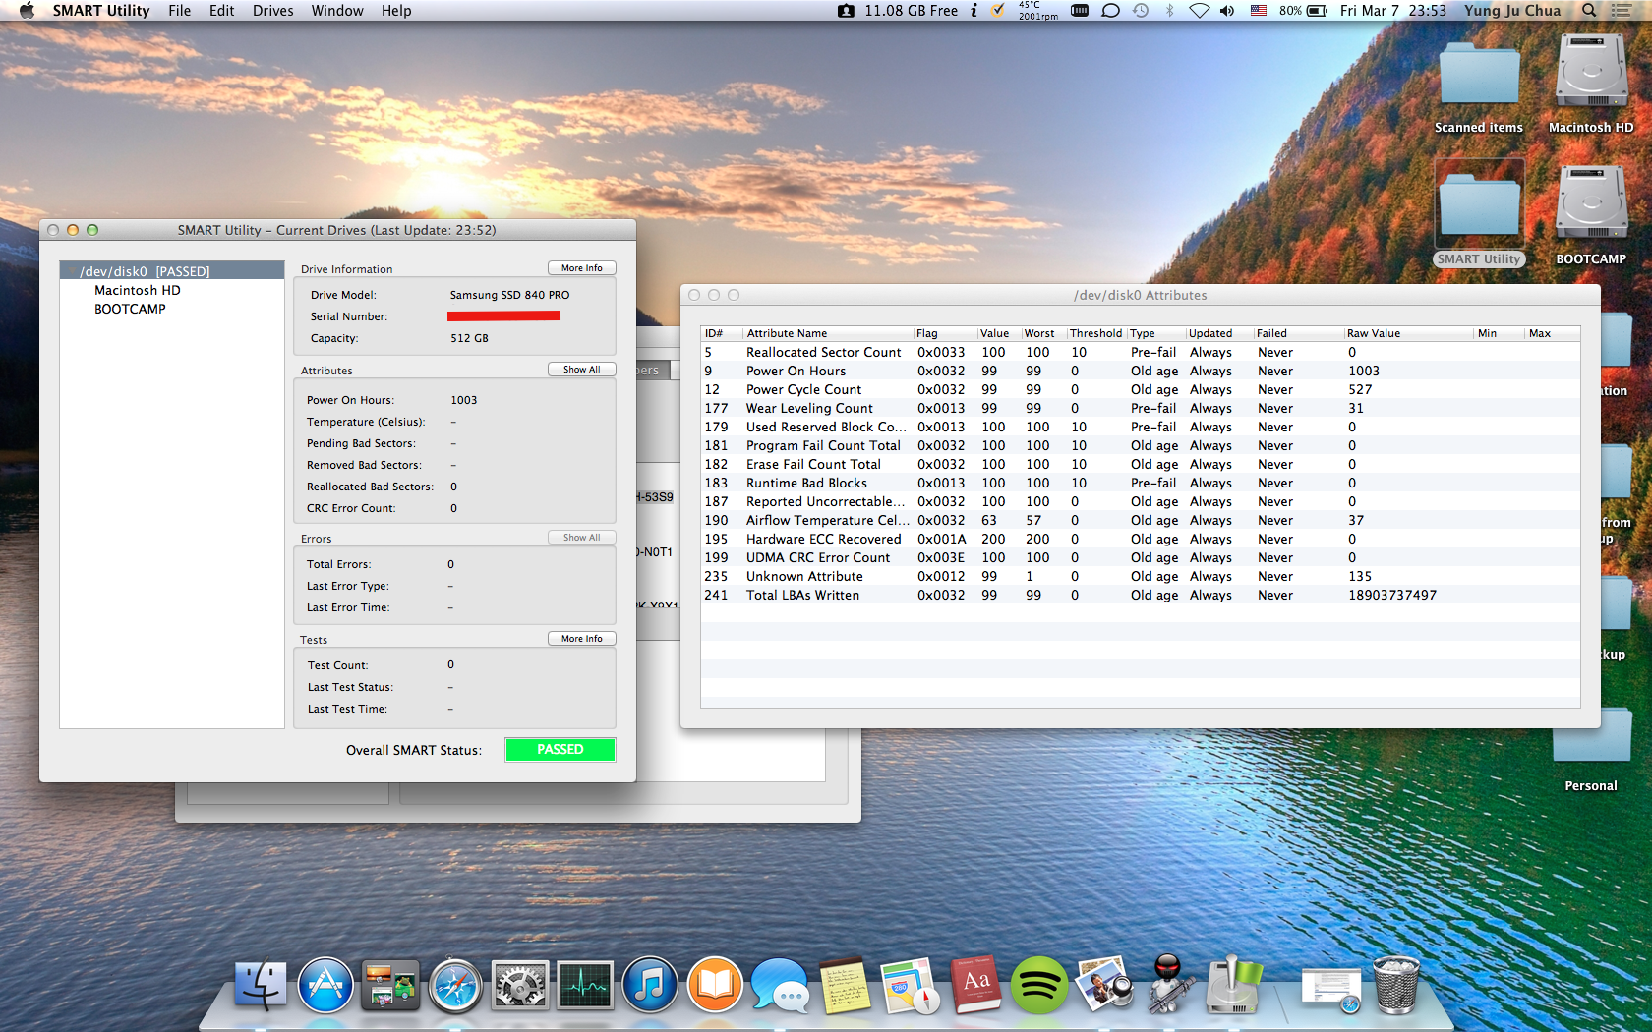
Task: Launch Safari from the dock
Action: tap(455, 985)
